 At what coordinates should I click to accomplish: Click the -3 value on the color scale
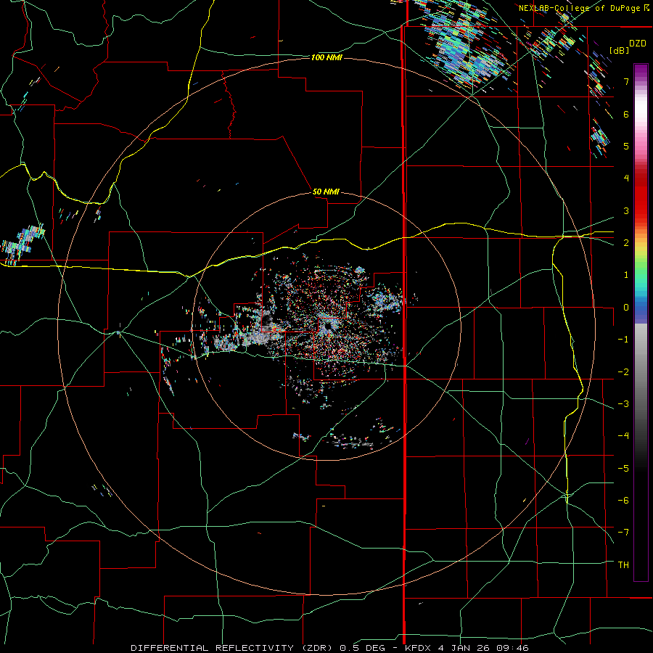click(623, 404)
